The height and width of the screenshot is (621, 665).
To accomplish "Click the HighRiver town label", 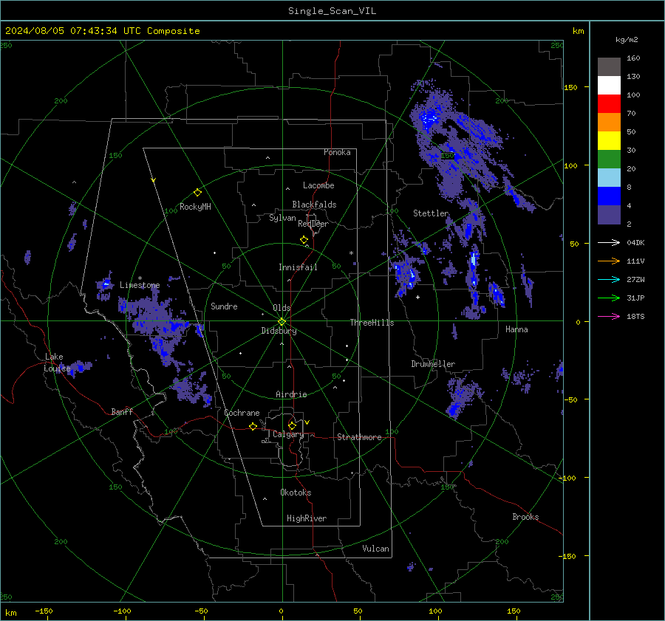I will click(x=307, y=519).
